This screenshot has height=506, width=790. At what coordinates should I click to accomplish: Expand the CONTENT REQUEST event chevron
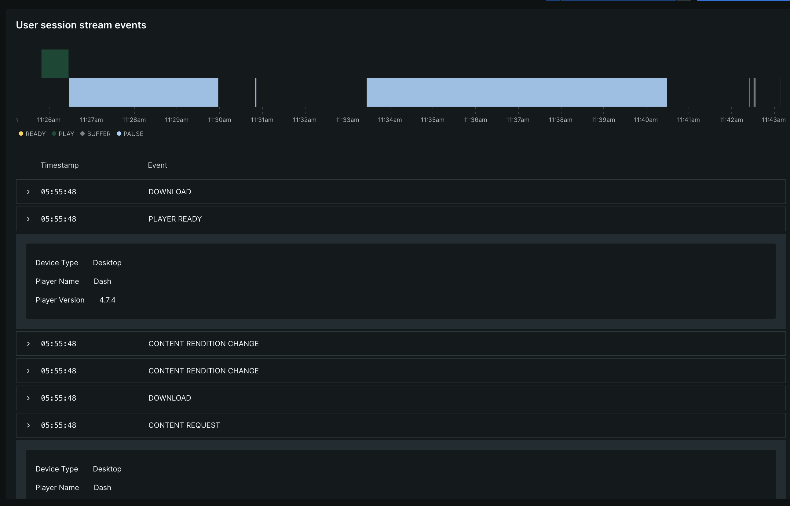pyautogui.click(x=29, y=425)
